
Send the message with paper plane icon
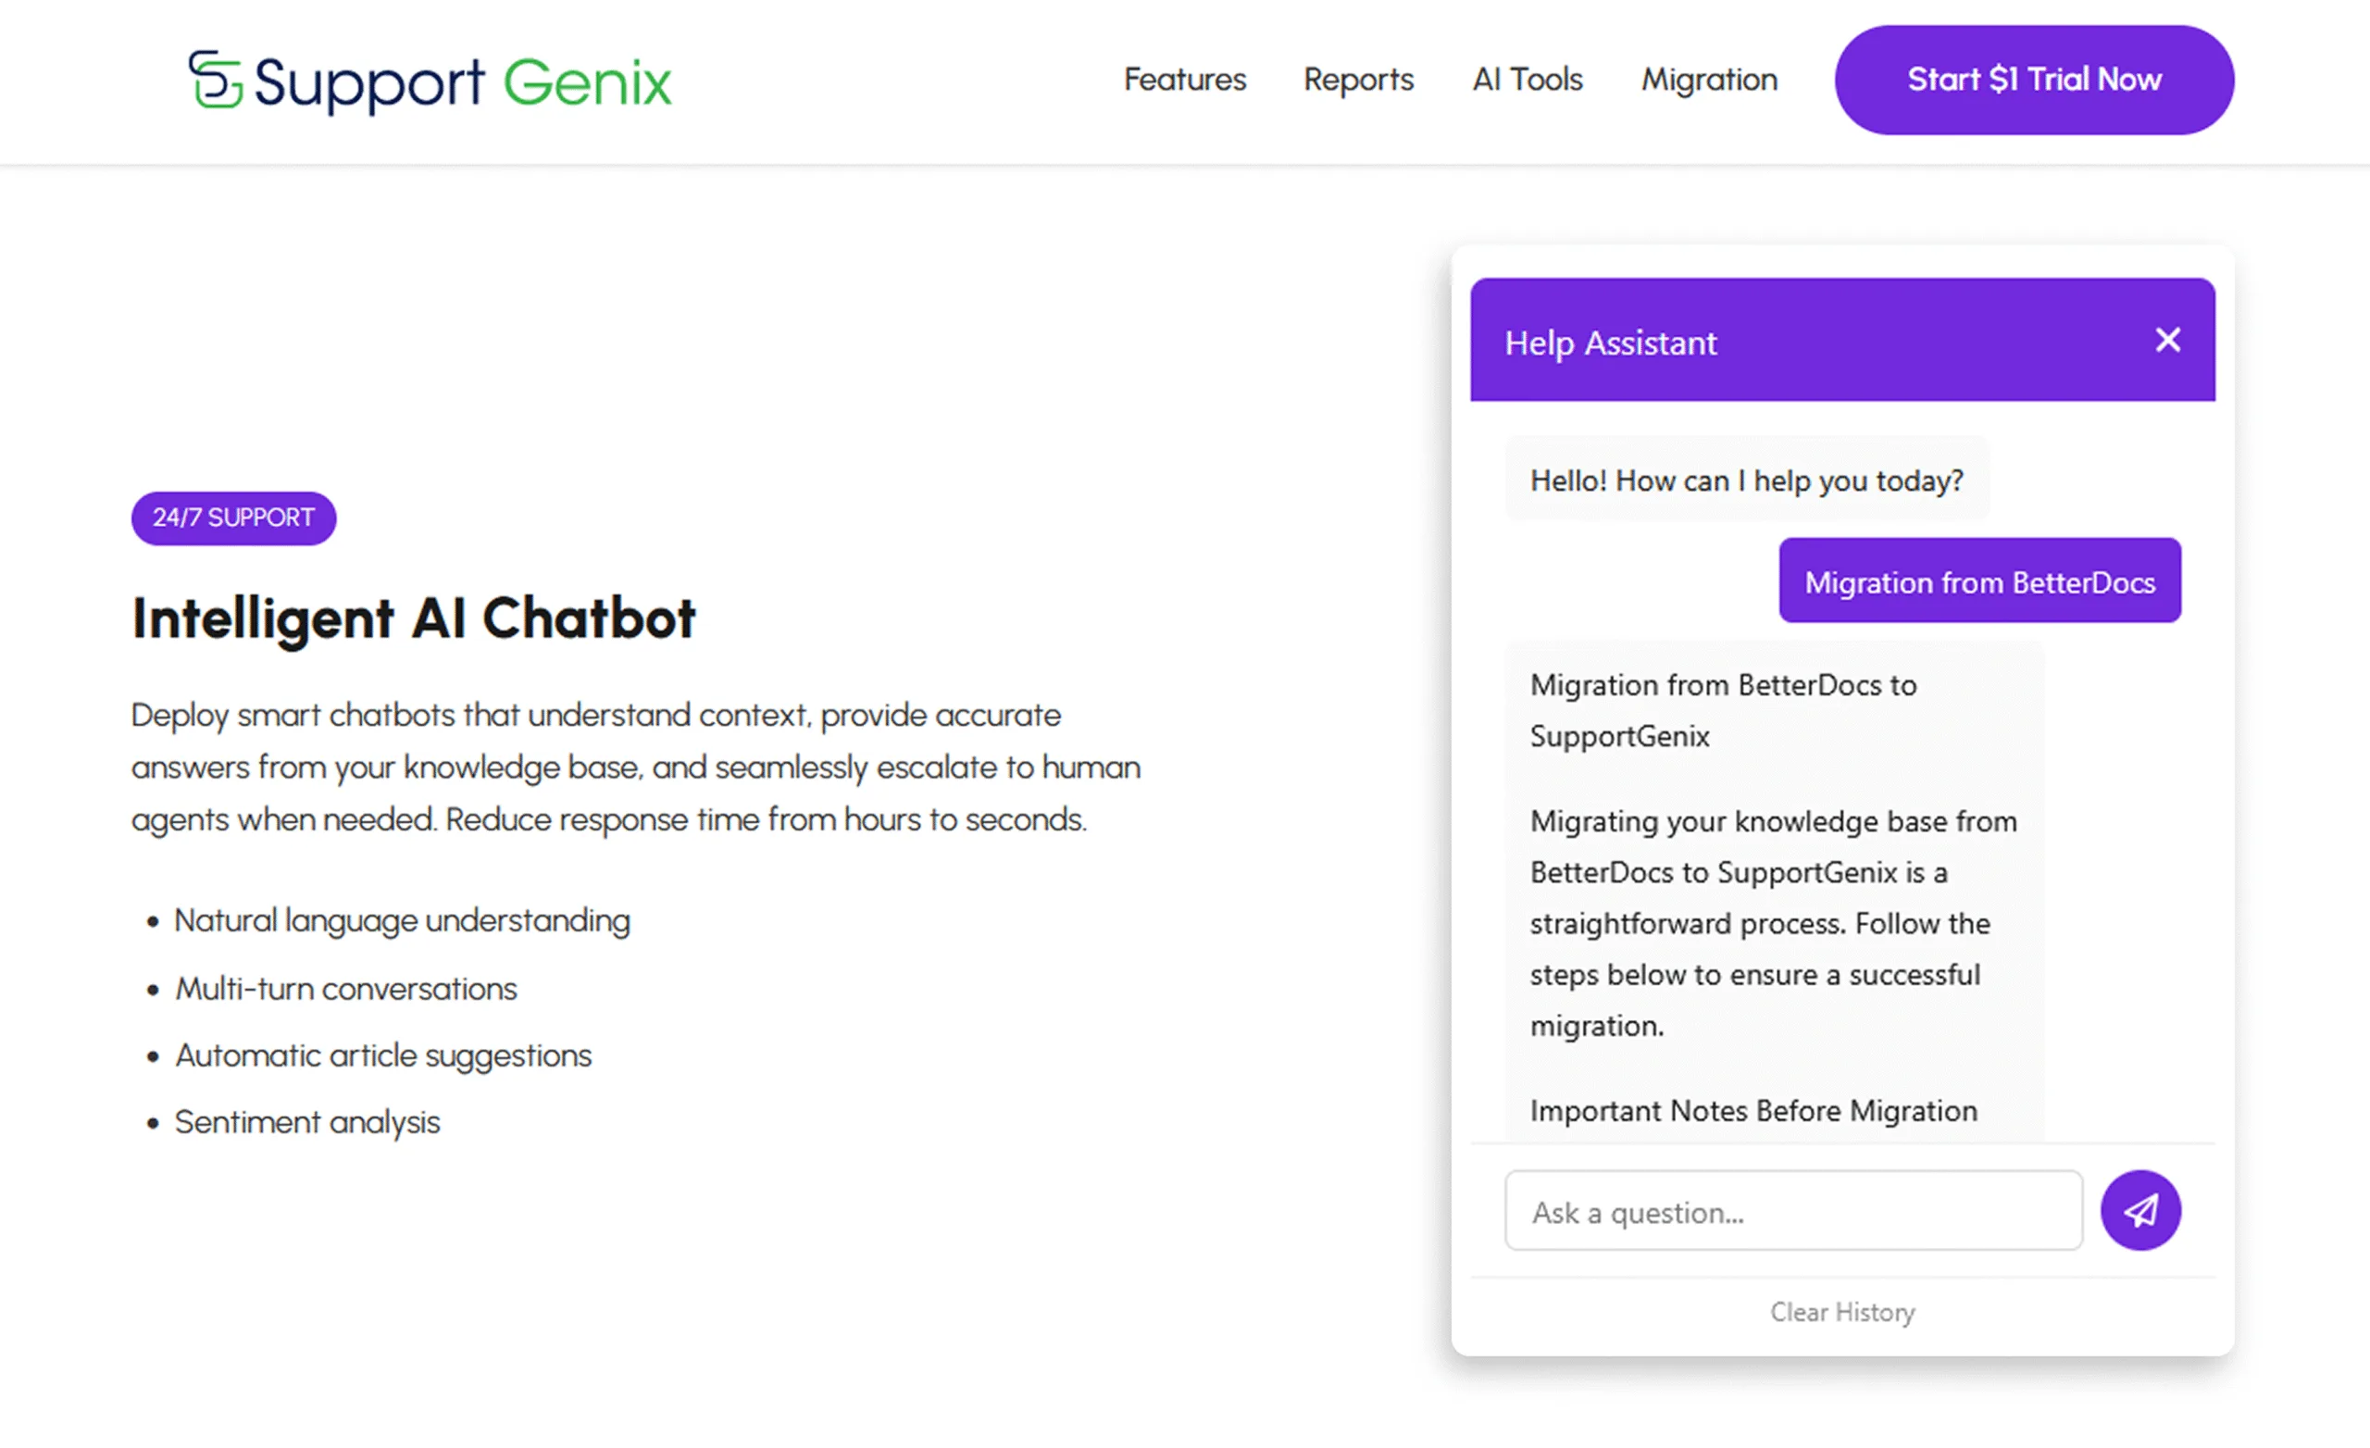[x=2140, y=1210]
